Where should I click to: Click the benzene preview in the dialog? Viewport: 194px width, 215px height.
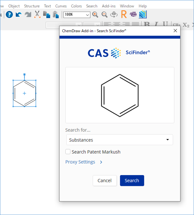click(120, 95)
